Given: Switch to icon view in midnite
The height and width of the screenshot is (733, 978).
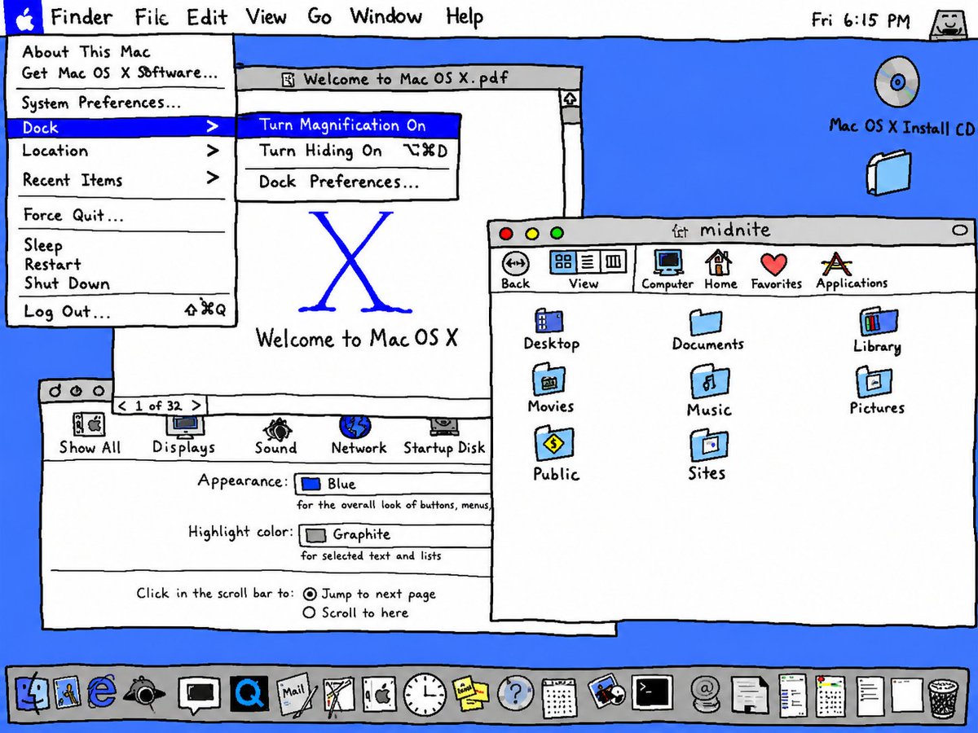Looking at the screenshot, I should coord(562,261).
